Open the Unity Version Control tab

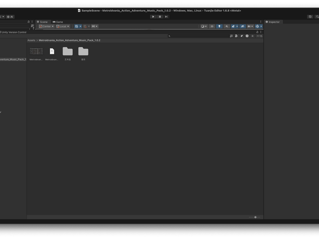coord(13,32)
